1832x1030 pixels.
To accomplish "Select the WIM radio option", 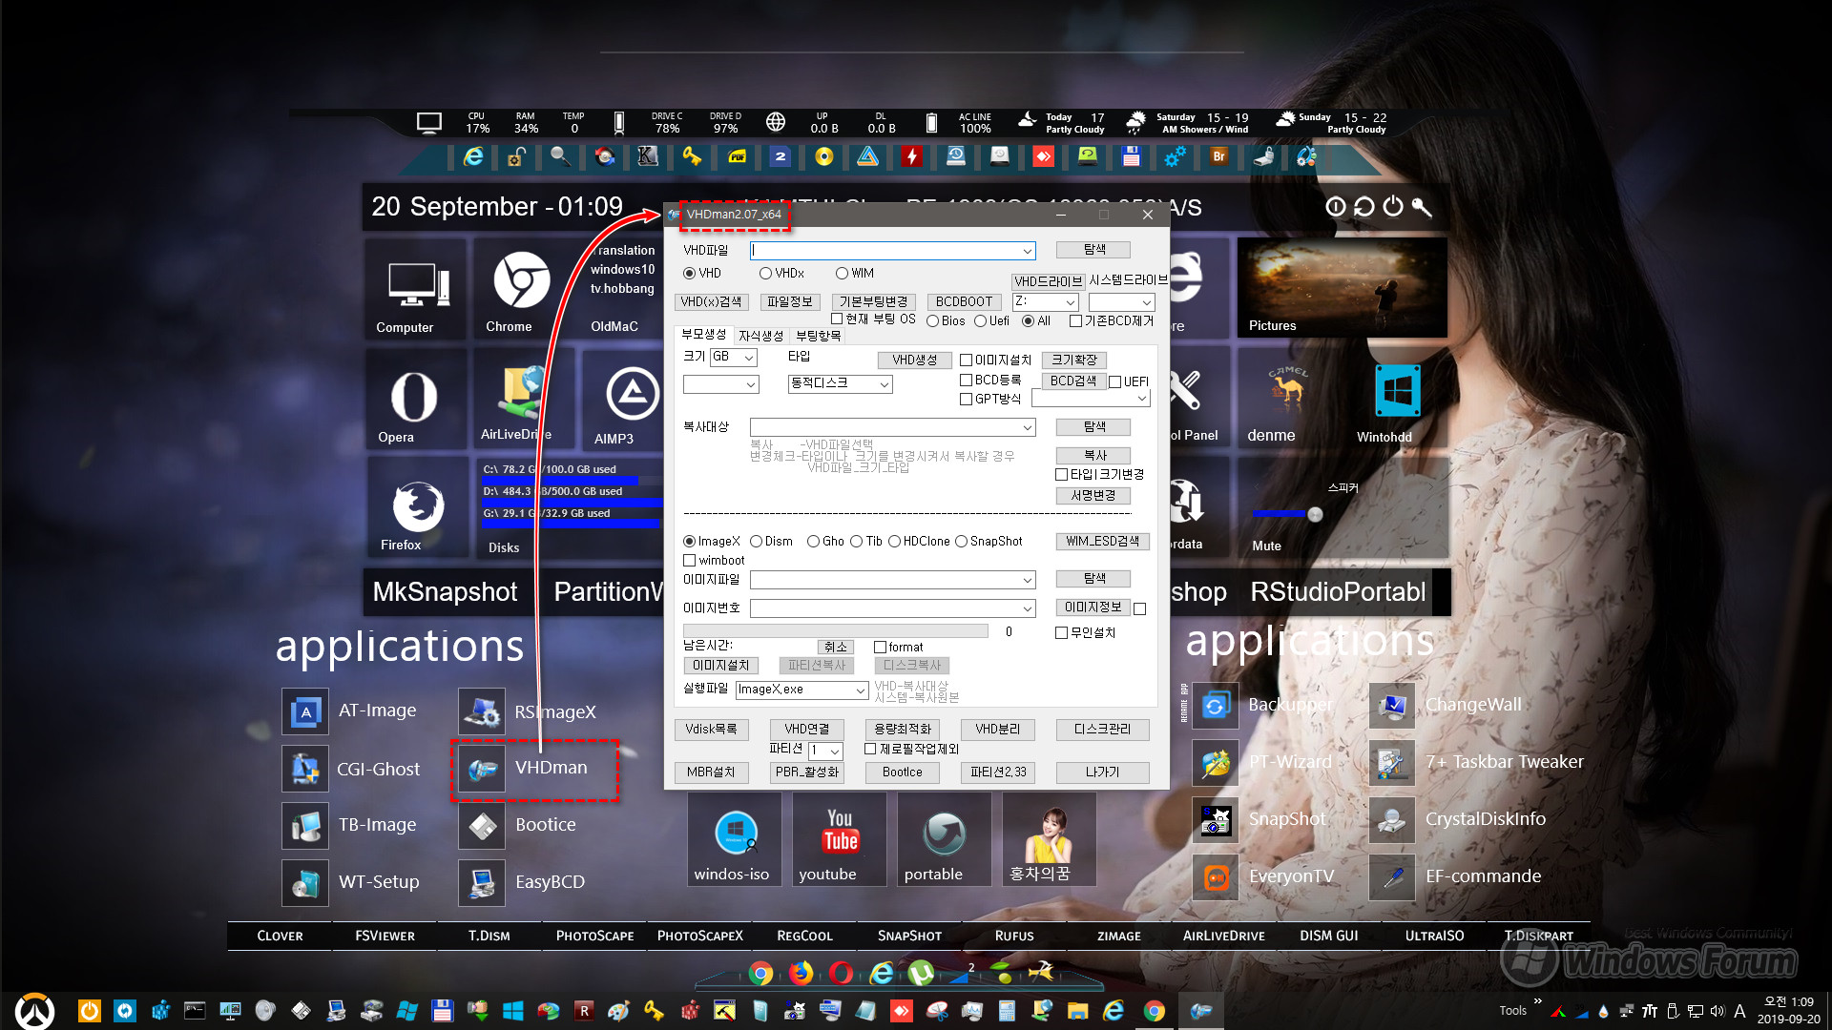I will click(855, 274).
